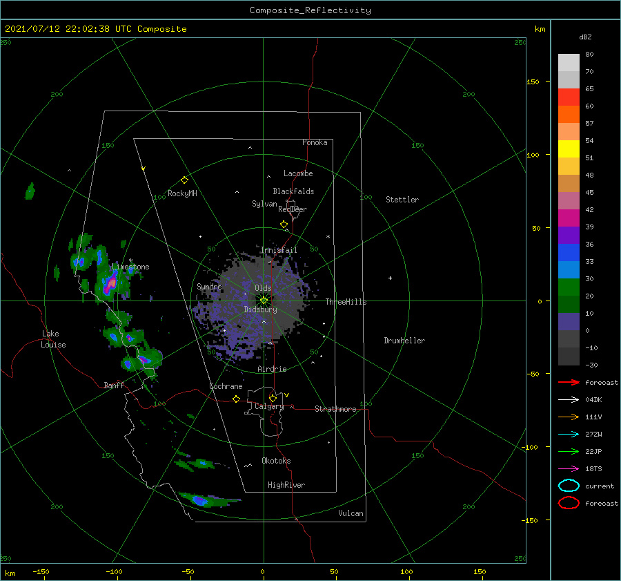Pick the magenta 42-39 dBZ swatch
This screenshot has width=621, height=581.
coord(569,218)
